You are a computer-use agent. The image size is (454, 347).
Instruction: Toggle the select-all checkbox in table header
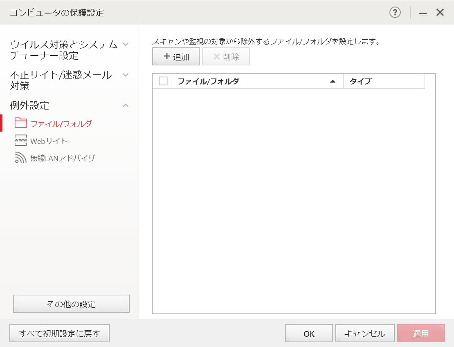tap(163, 81)
